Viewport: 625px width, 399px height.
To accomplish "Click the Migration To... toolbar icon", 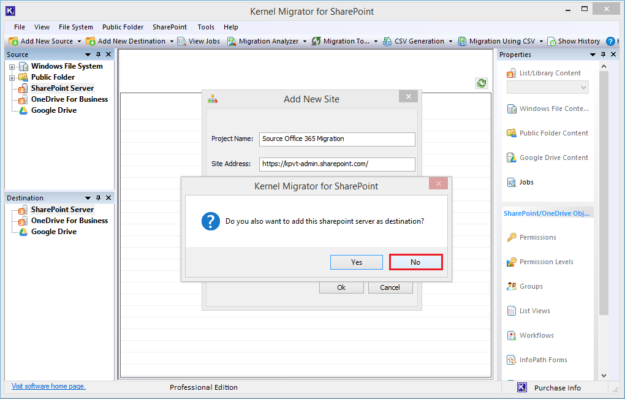I will point(316,41).
